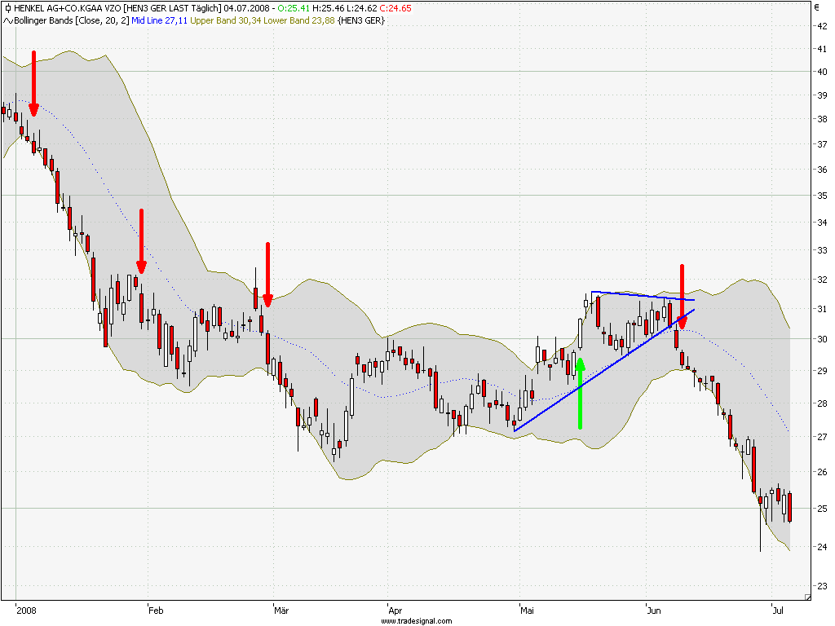Click price level 36 on price axis
This screenshot has width=835, height=626.
point(822,170)
